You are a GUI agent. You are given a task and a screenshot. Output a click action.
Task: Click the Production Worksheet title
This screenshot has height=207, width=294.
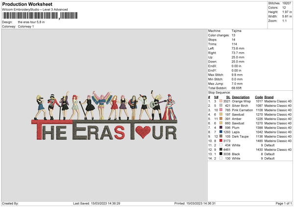(27, 4)
